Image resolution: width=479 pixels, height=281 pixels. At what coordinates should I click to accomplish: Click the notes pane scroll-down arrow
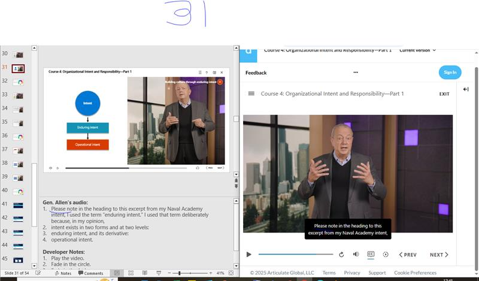[x=236, y=265]
